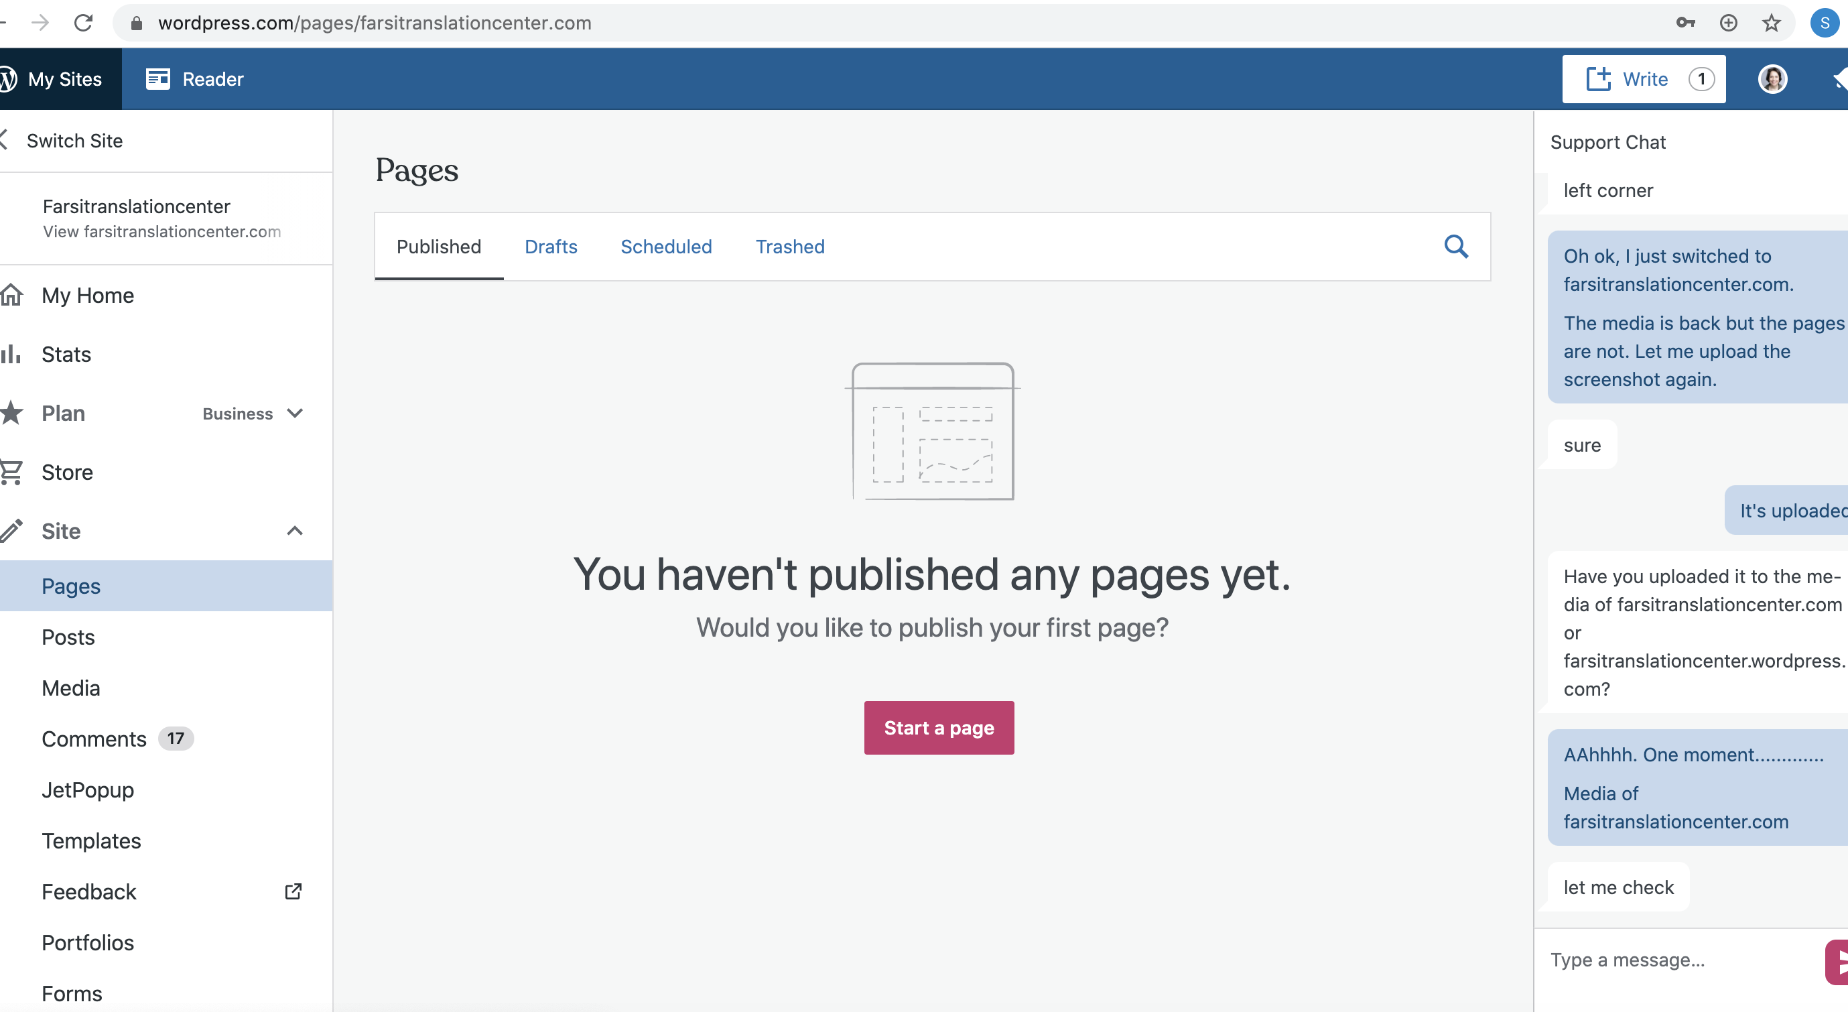This screenshot has width=1848, height=1012.
Task: Click the Plan star icon
Action: 11,414
